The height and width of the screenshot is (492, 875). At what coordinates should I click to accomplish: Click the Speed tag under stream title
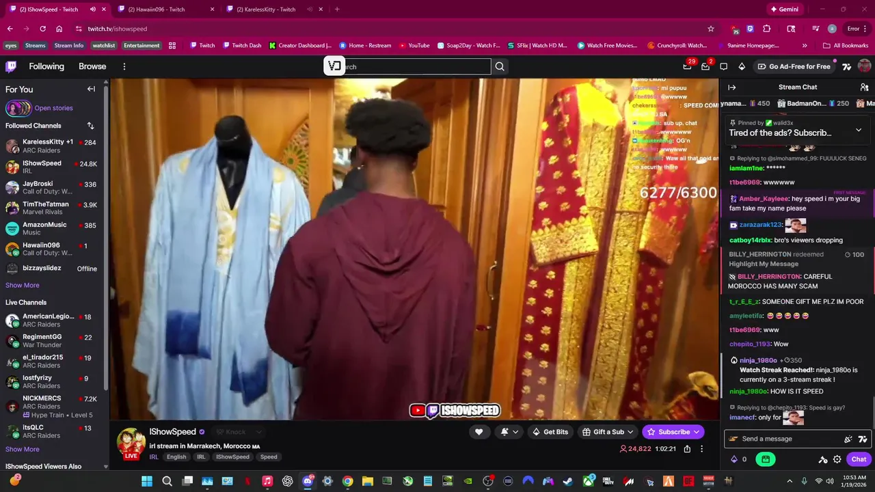tap(269, 456)
